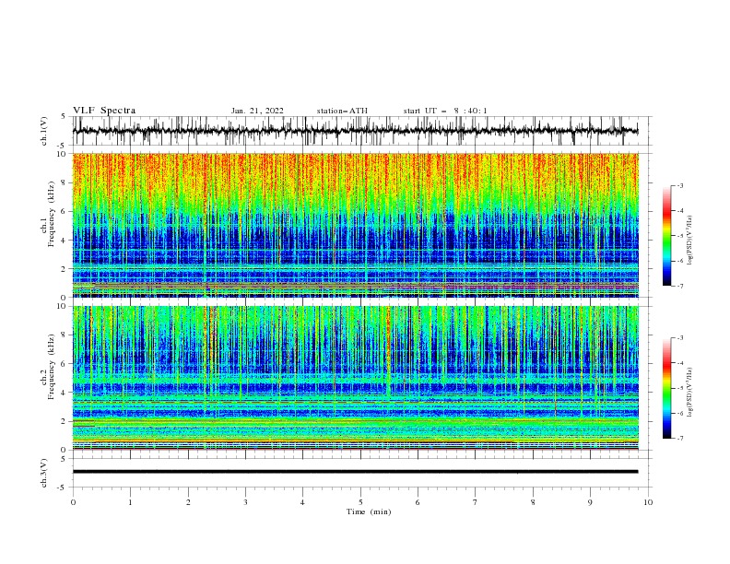Click the flat ch.3 voltage trace
The width and height of the screenshot is (730, 564).
[356, 472]
